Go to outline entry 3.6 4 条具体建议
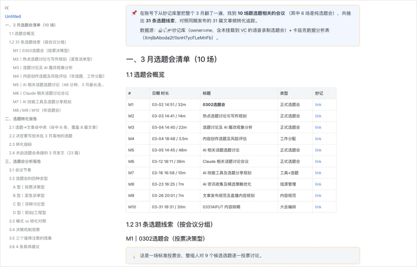Image resolution: width=417 pixels, height=267 pixels. [x=24, y=247]
